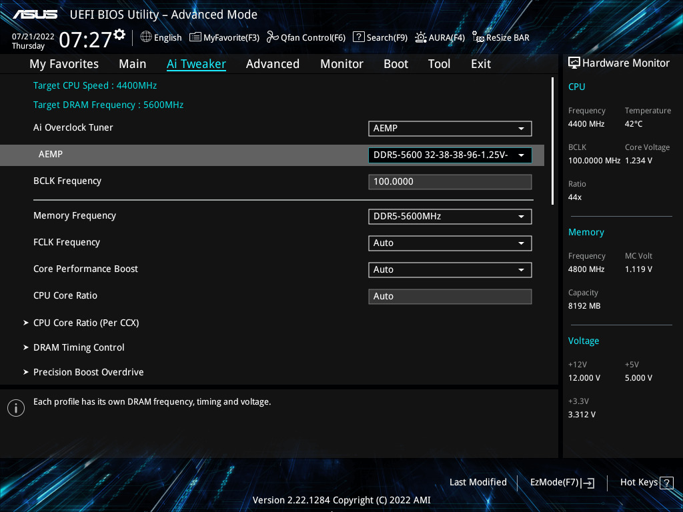Screen dimensions: 683x512
Task: Click CPU temperature value 42°C
Action: point(634,124)
